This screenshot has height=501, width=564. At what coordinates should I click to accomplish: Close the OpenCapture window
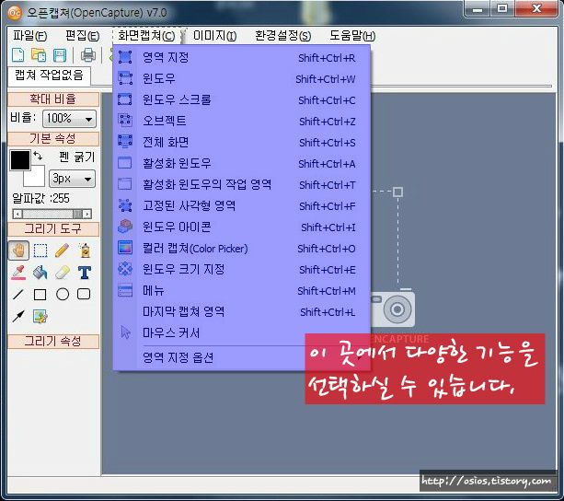coord(536,9)
